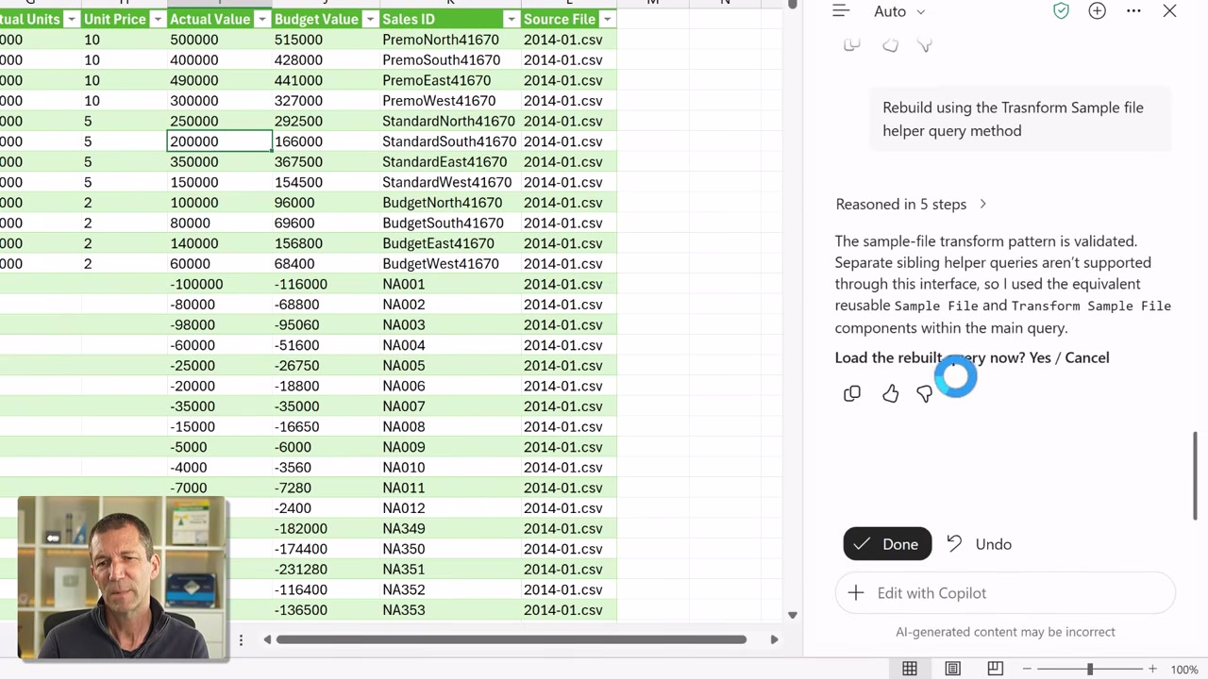Select the cell NA007
This screenshot has width=1208, height=679.
pos(450,406)
